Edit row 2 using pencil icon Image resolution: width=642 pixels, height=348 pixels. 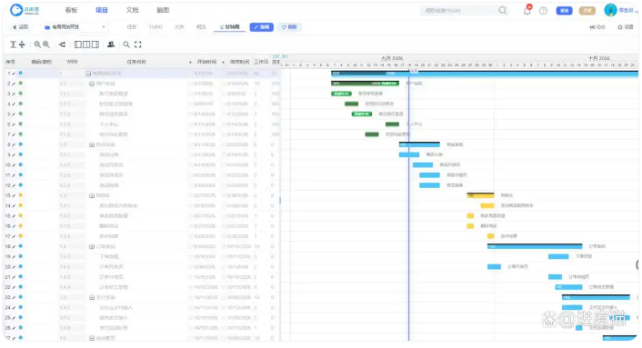click(14, 84)
